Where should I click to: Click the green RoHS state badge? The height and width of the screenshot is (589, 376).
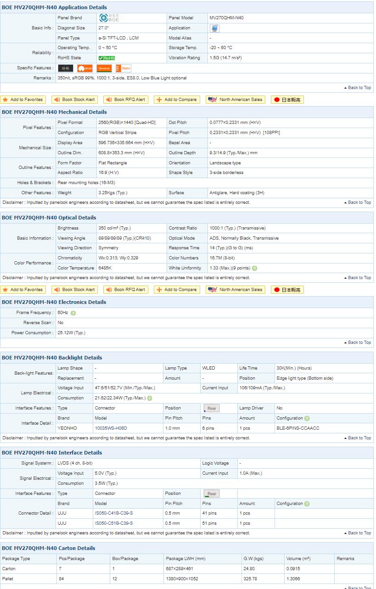[x=107, y=58]
